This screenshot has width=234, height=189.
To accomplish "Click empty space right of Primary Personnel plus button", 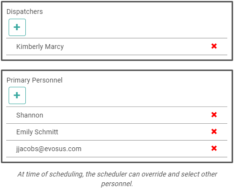I will (x=126, y=95).
